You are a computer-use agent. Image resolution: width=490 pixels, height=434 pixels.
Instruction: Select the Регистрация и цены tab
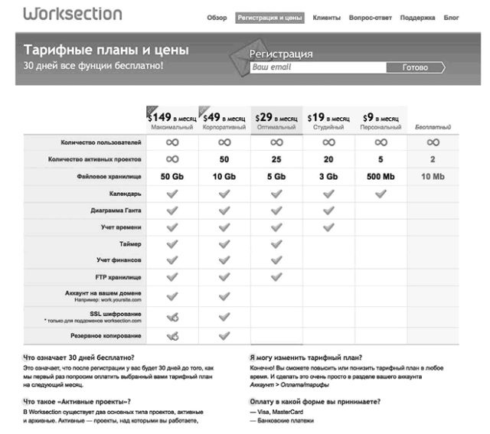270,18
